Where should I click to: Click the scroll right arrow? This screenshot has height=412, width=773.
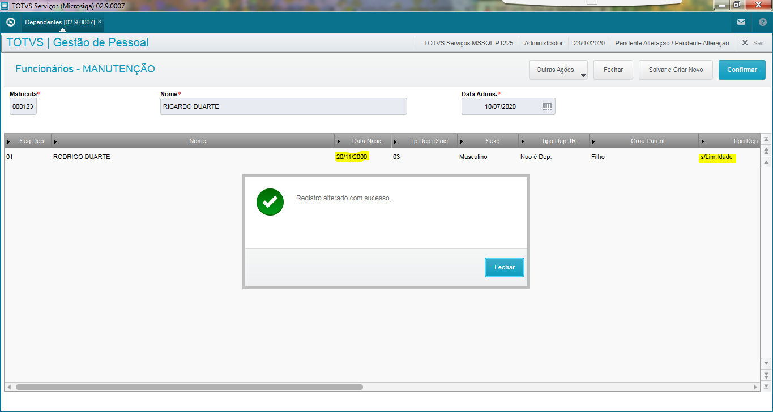pos(756,387)
